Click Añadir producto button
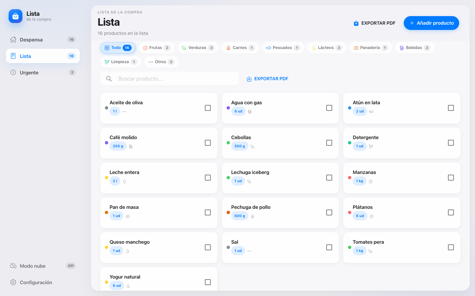The width and height of the screenshot is (475, 296). coord(431,23)
